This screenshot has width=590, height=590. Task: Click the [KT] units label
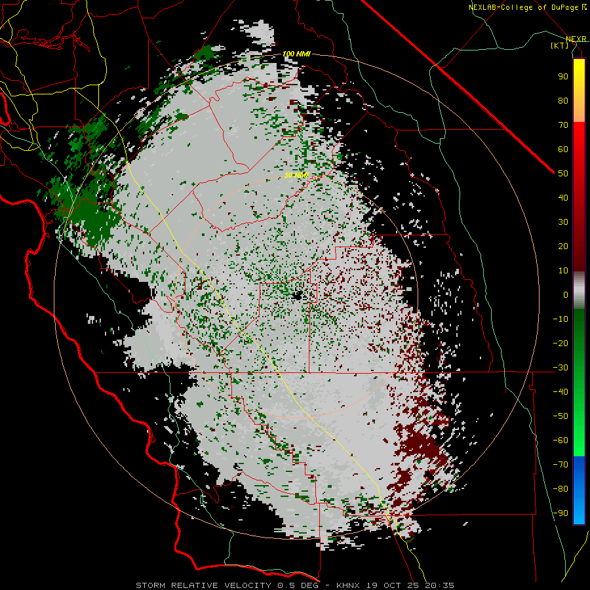(x=560, y=45)
